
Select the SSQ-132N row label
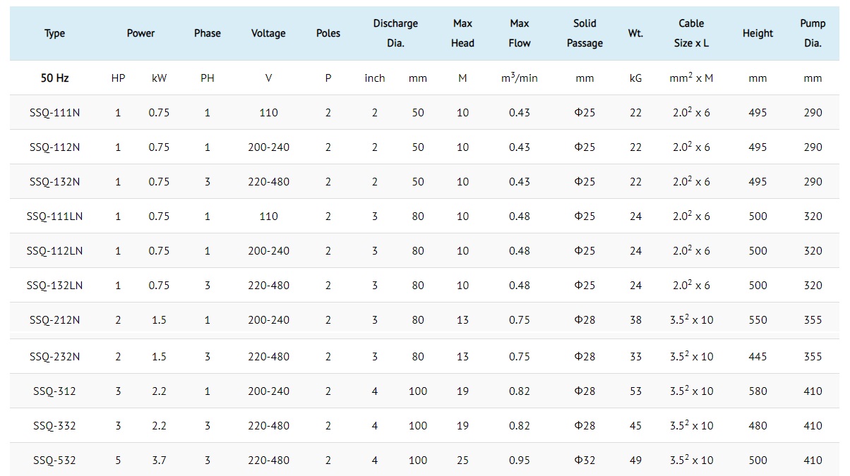54,182
